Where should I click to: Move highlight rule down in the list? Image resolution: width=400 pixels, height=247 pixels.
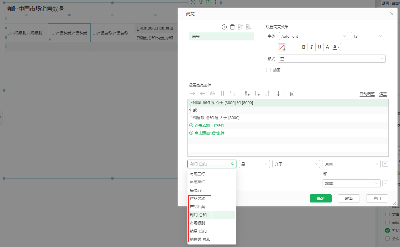249,27
